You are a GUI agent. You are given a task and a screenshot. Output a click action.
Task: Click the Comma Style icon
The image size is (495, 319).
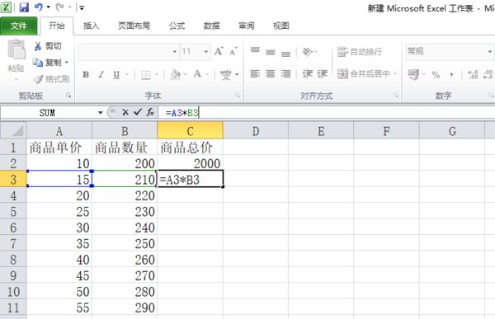click(x=451, y=75)
